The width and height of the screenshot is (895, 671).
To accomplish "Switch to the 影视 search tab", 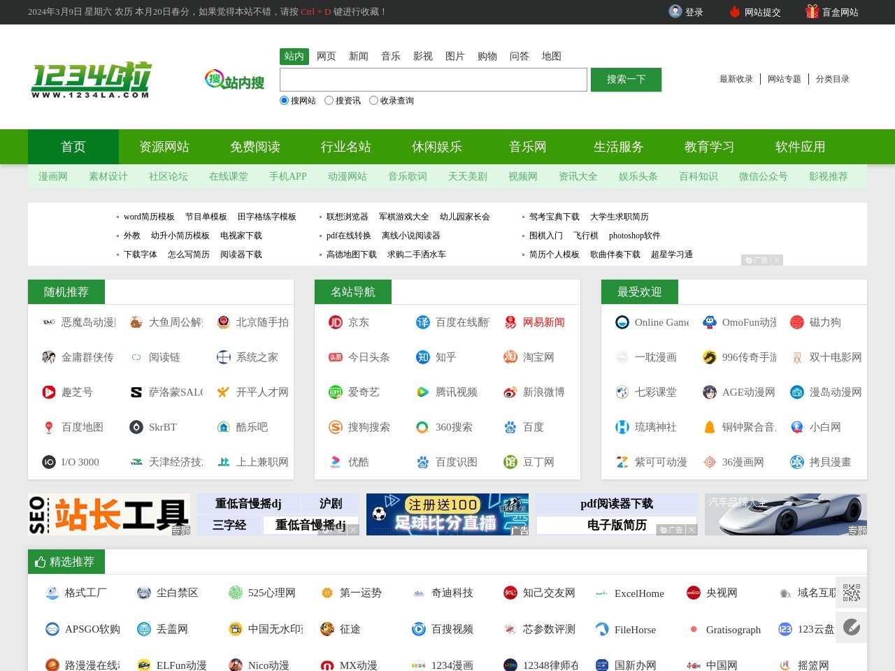I will tap(423, 56).
